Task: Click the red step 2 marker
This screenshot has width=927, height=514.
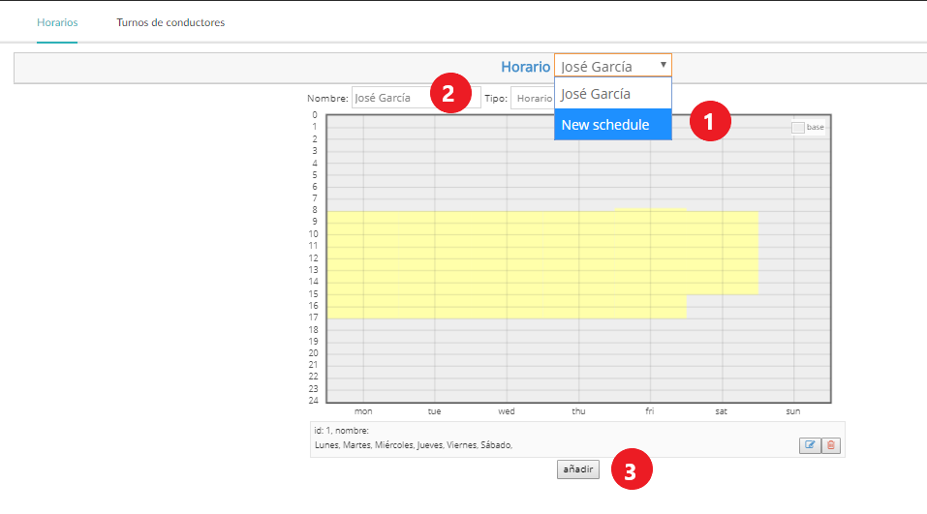Action: point(448,94)
